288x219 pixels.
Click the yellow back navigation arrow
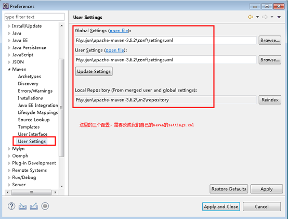(251, 17)
